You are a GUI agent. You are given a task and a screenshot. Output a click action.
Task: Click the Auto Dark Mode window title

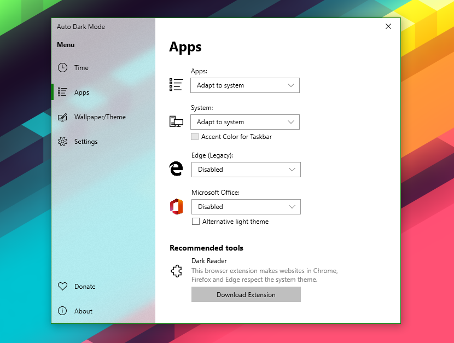tap(81, 27)
